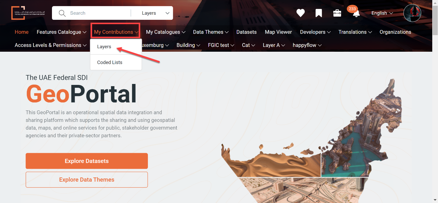Expand the Features Catalogue menu
The width and height of the screenshot is (438, 203).
pos(62,32)
